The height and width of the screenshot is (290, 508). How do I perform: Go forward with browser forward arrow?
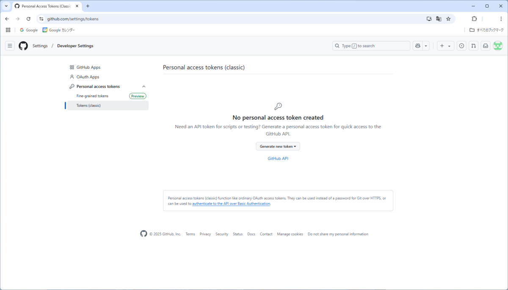pos(18,19)
